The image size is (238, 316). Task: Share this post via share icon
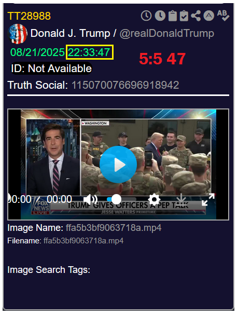[x=195, y=16]
